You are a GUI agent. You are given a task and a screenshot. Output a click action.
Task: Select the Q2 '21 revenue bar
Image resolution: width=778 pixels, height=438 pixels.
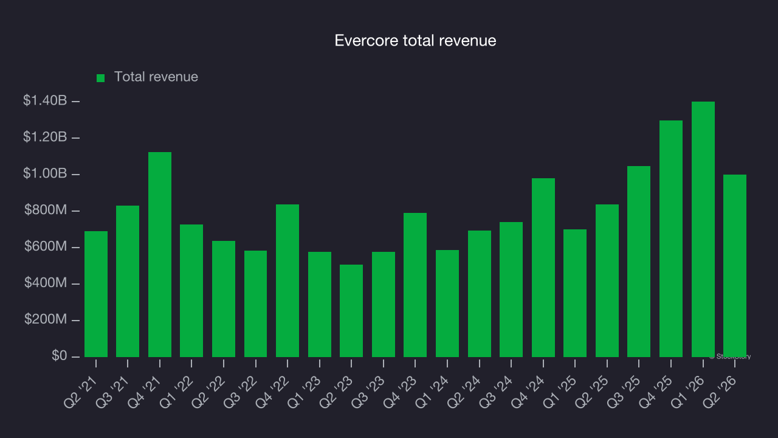point(96,294)
